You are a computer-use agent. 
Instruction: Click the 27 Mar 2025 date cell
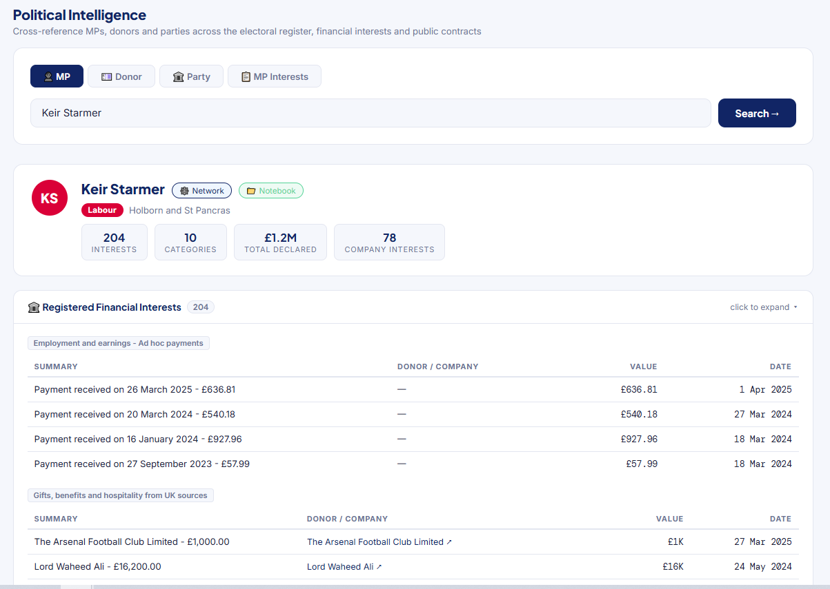tap(763, 542)
